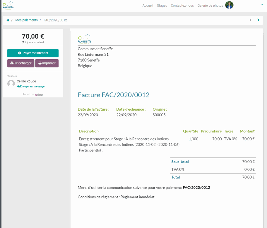
Task: Navigate to the Stages page
Action: coord(162,5)
